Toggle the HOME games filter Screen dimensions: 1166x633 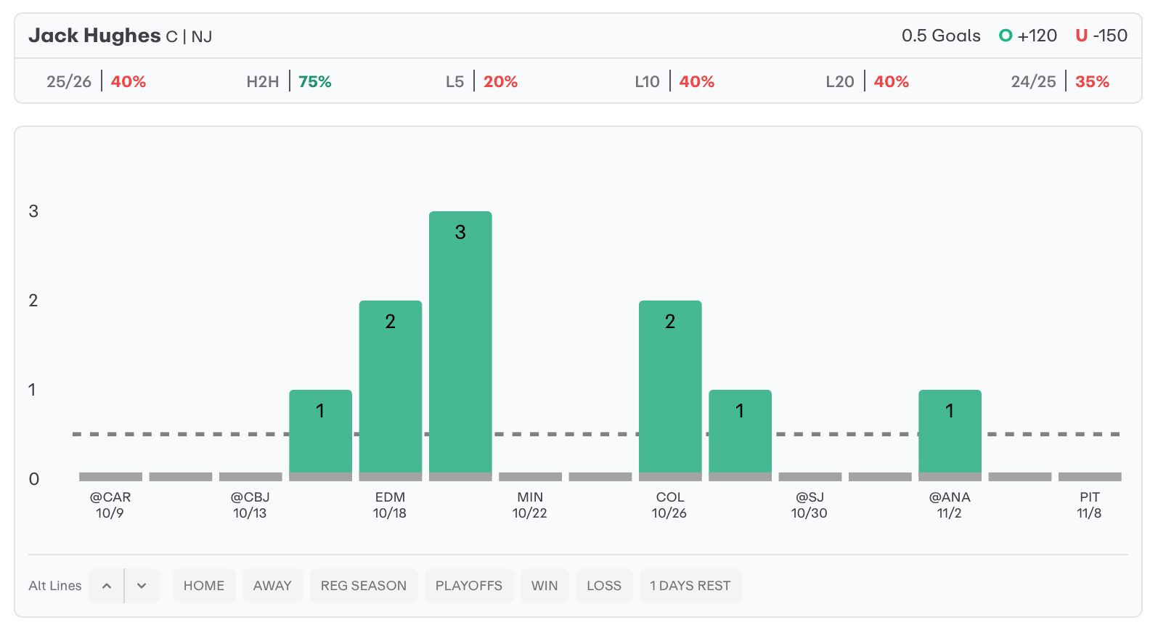pyautogui.click(x=204, y=586)
